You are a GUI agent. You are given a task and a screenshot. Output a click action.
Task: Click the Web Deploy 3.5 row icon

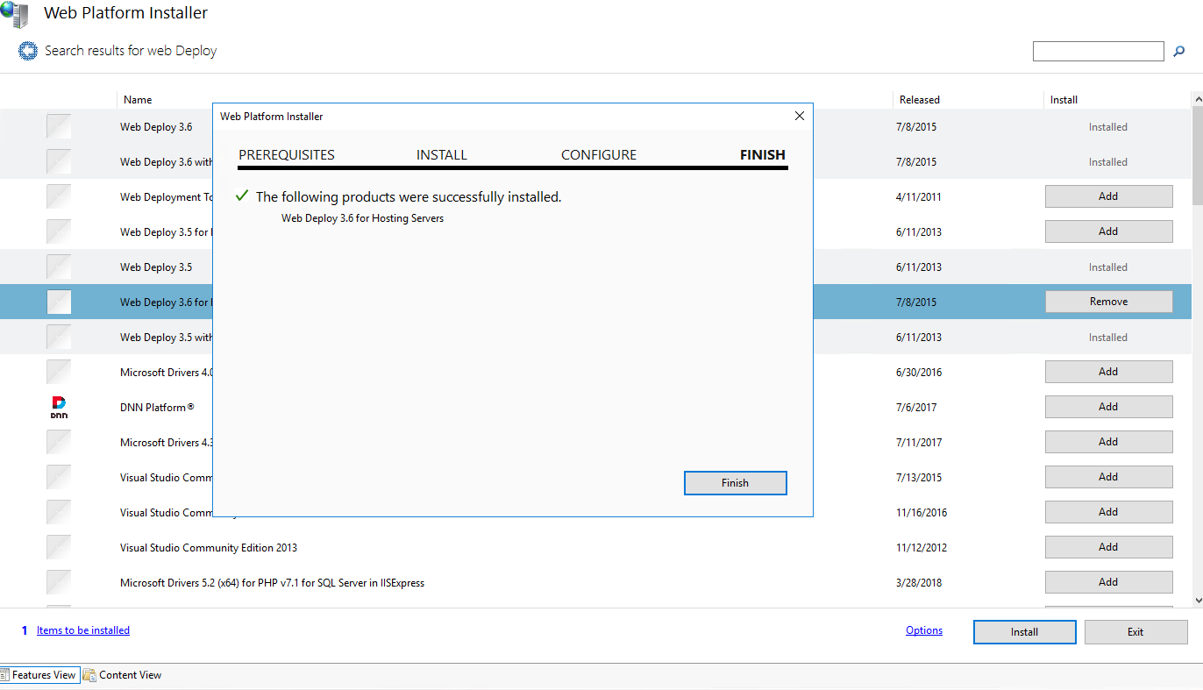59,267
